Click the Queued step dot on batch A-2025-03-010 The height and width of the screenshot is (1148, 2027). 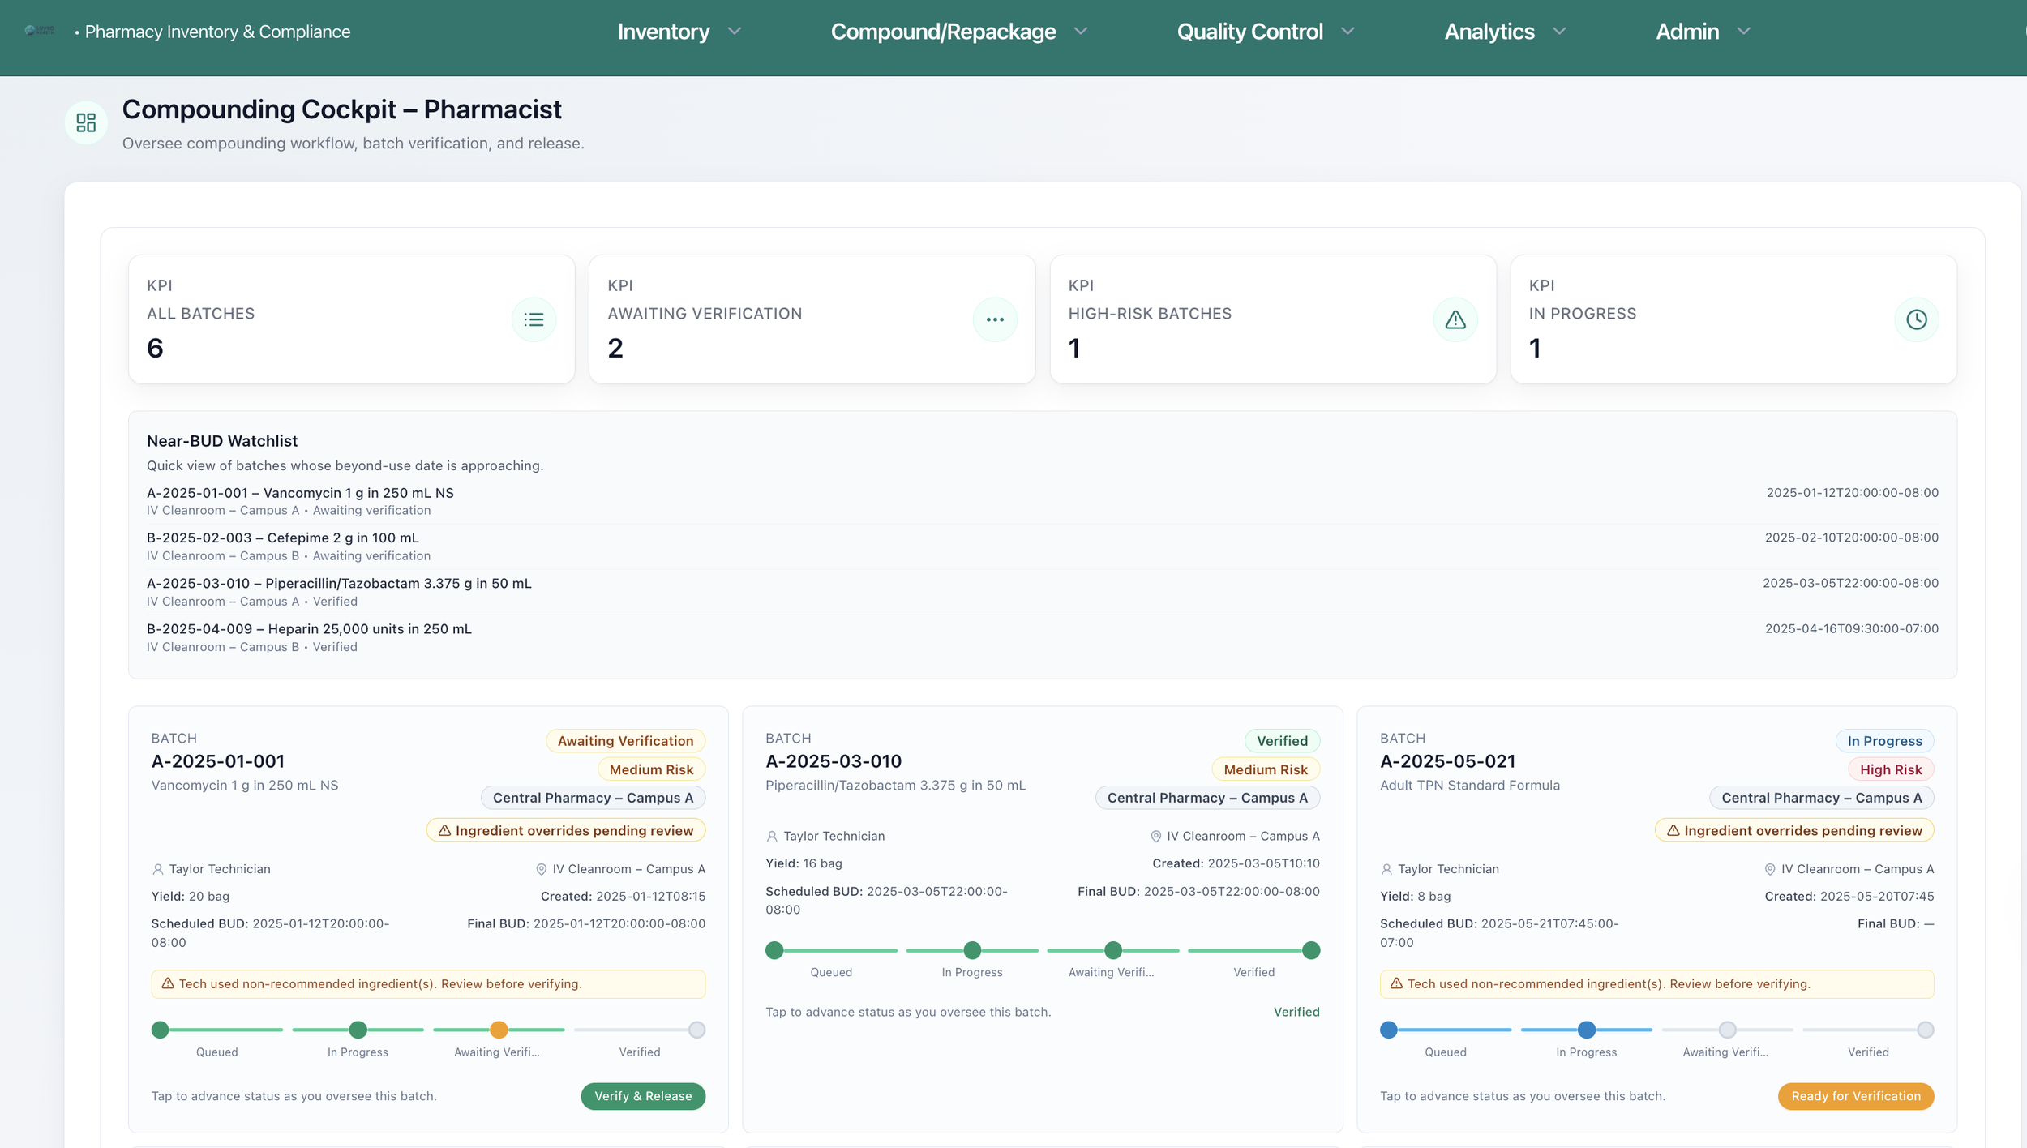(x=774, y=950)
